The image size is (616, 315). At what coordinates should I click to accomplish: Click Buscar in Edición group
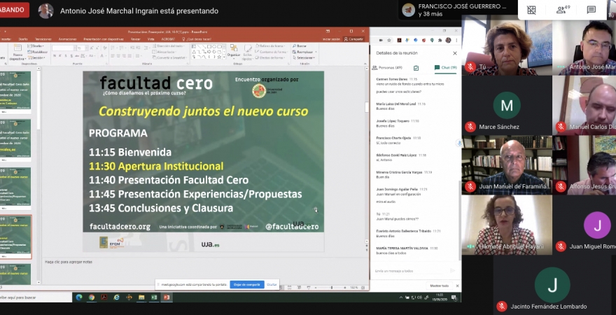(x=300, y=46)
